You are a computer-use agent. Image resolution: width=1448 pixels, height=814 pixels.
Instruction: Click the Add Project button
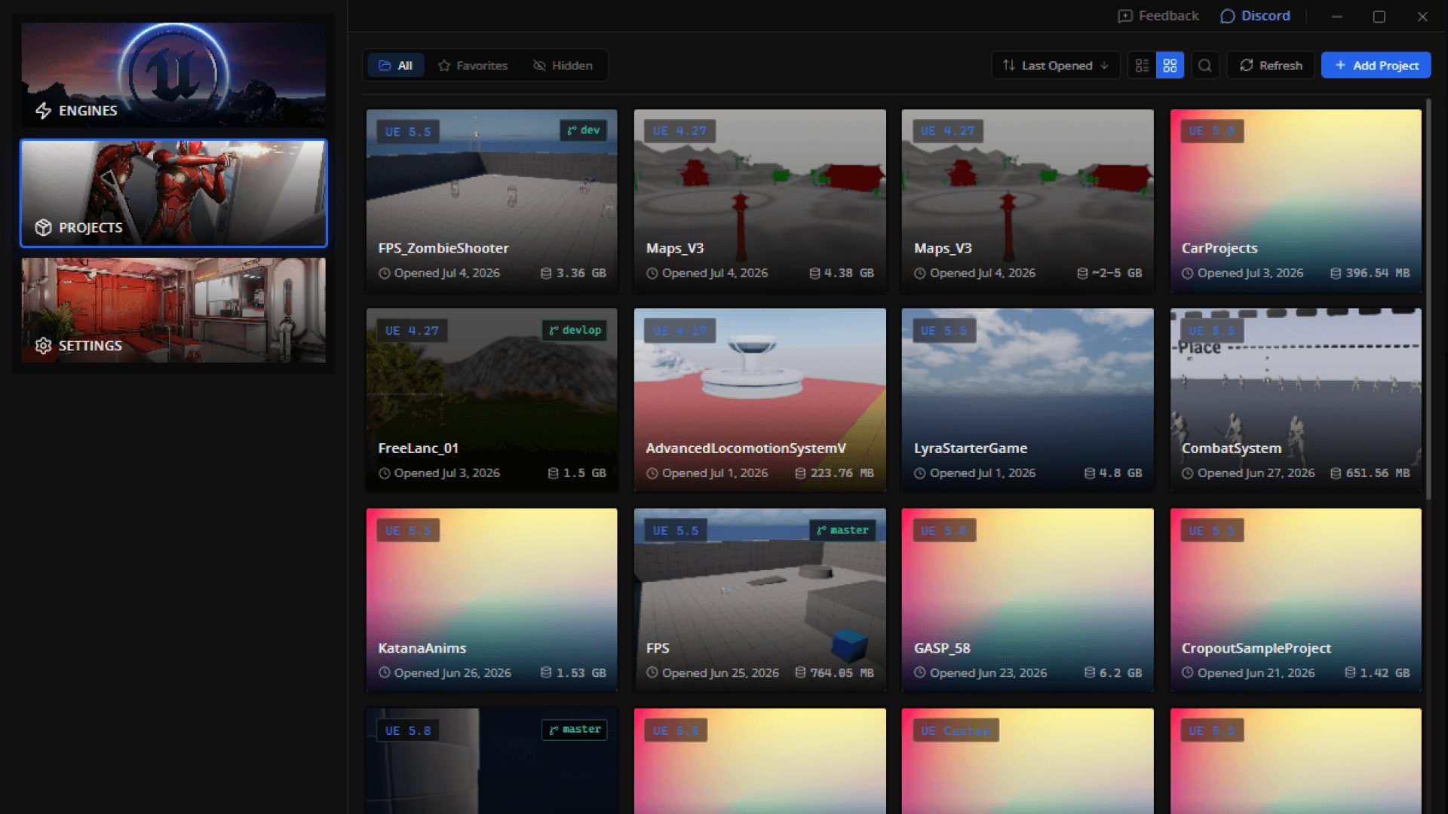point(1376,66)
